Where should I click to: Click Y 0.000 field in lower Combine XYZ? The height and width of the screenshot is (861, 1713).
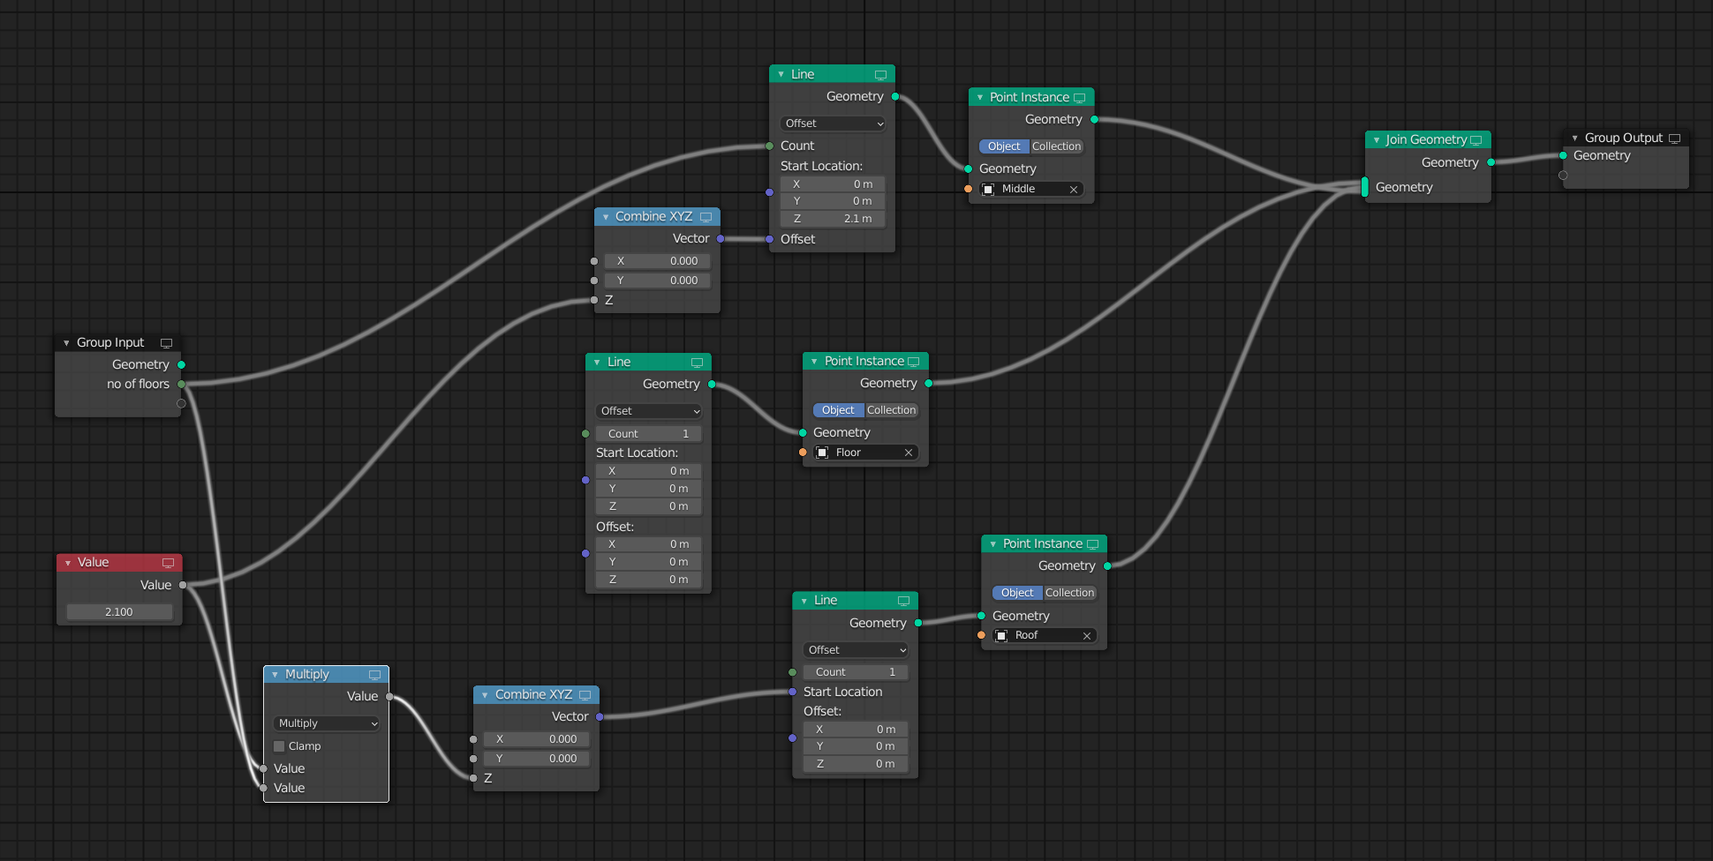[x=537, y=759]
